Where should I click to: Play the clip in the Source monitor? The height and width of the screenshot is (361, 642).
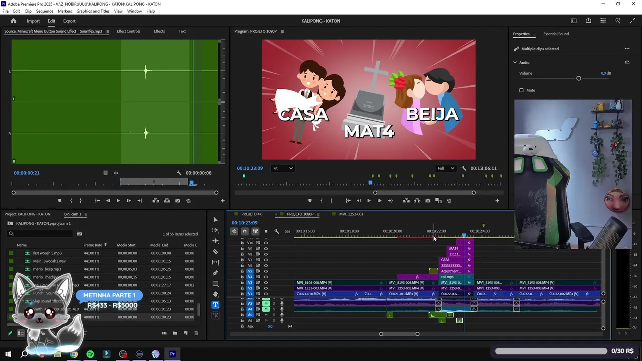coord(118,201)
